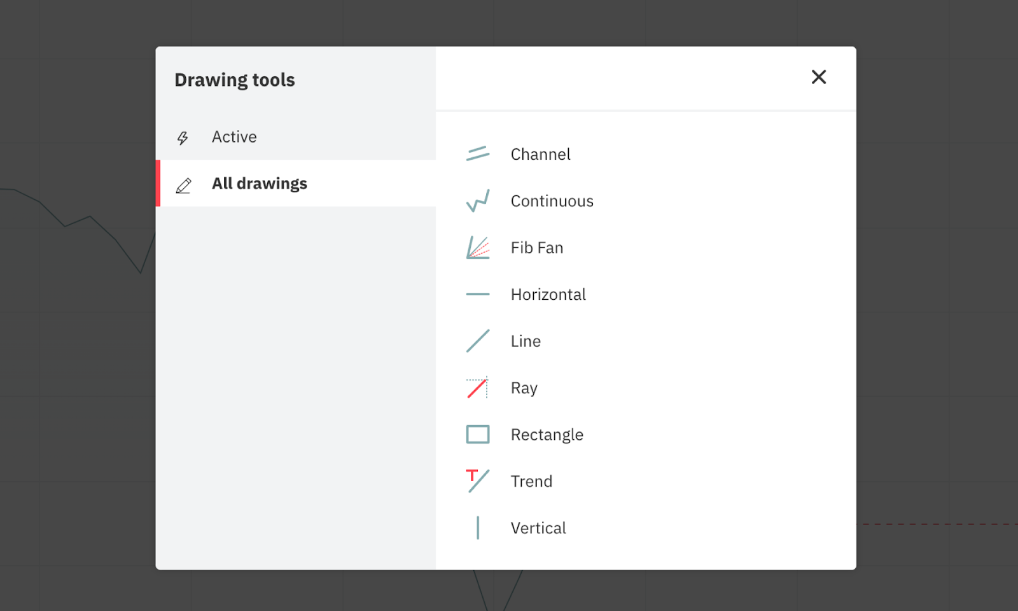Close the Drawing tools dialog
This screenshot has width=1018, height=611.
819,77
